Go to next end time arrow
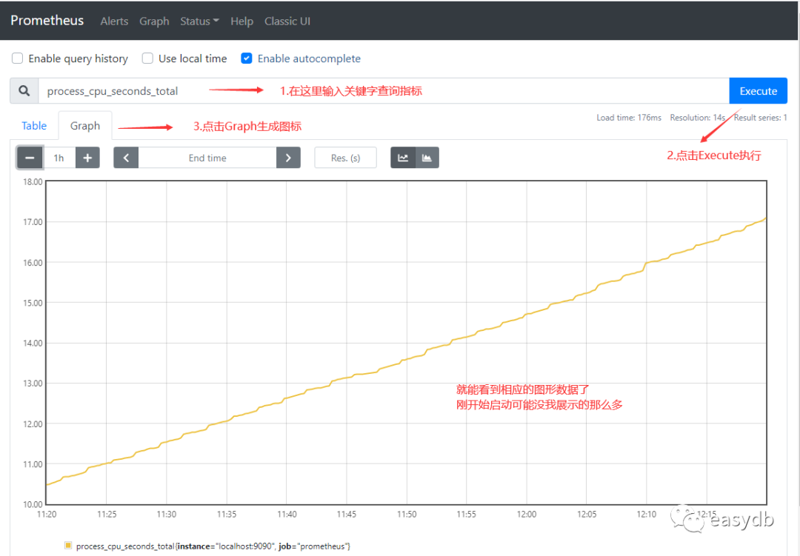Screen dimensions: 800x556 (288, 158)
